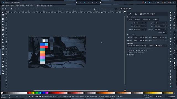Toggle Close when complete checkbox
The image size is (177, 99).
click(129, 53)
